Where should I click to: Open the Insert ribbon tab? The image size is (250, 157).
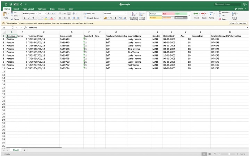(16, 9)
